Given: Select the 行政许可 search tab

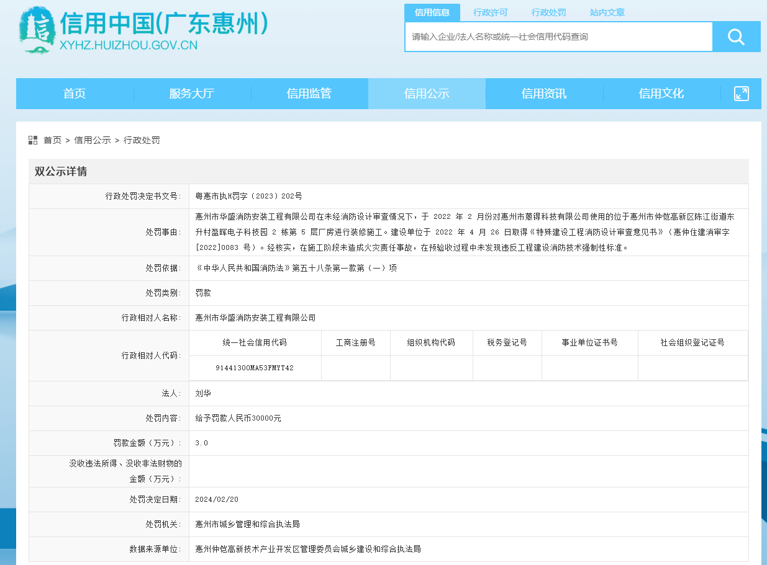Looking at the screenshot, I should pos(491,12).
